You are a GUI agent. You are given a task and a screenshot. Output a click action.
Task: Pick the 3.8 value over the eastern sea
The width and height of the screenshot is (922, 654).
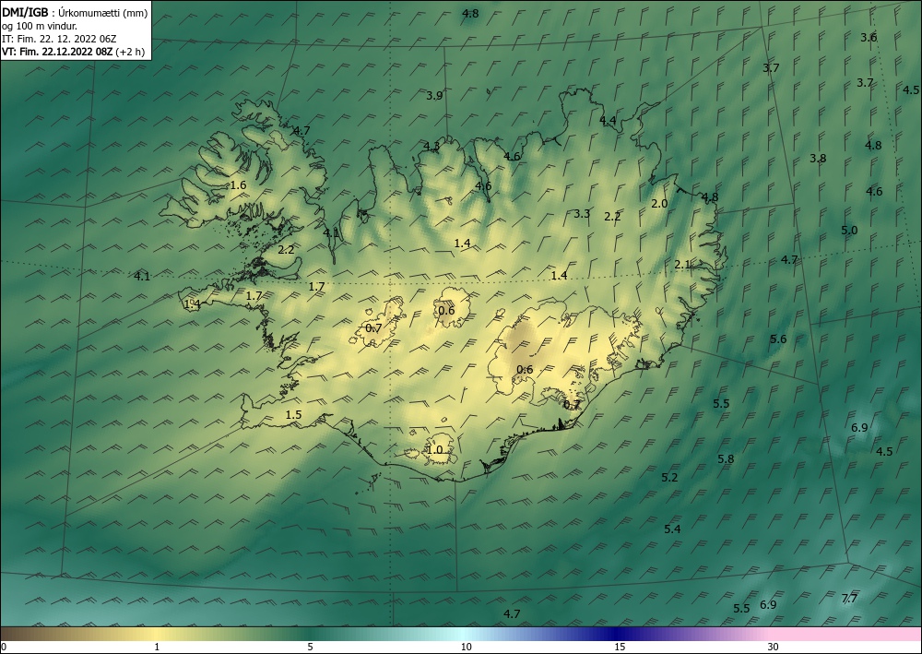tap(818, 159)
